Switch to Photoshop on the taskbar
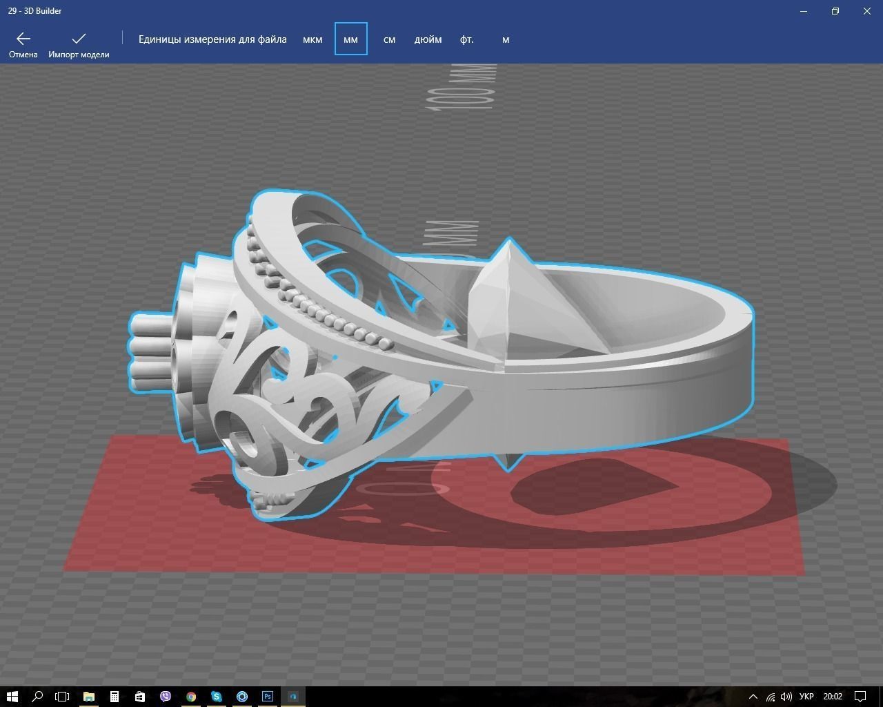The height and width of the screenshot is (707, 883). click(268, 697)
